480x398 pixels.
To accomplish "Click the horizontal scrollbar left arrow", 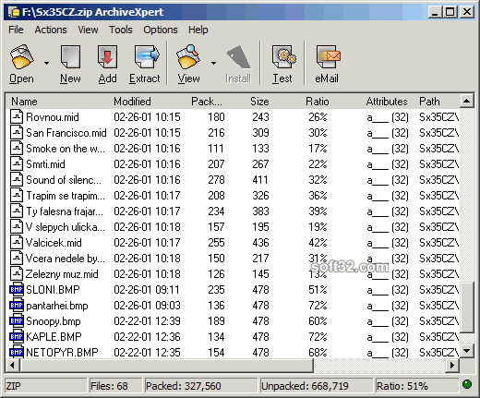I will 12,366.
